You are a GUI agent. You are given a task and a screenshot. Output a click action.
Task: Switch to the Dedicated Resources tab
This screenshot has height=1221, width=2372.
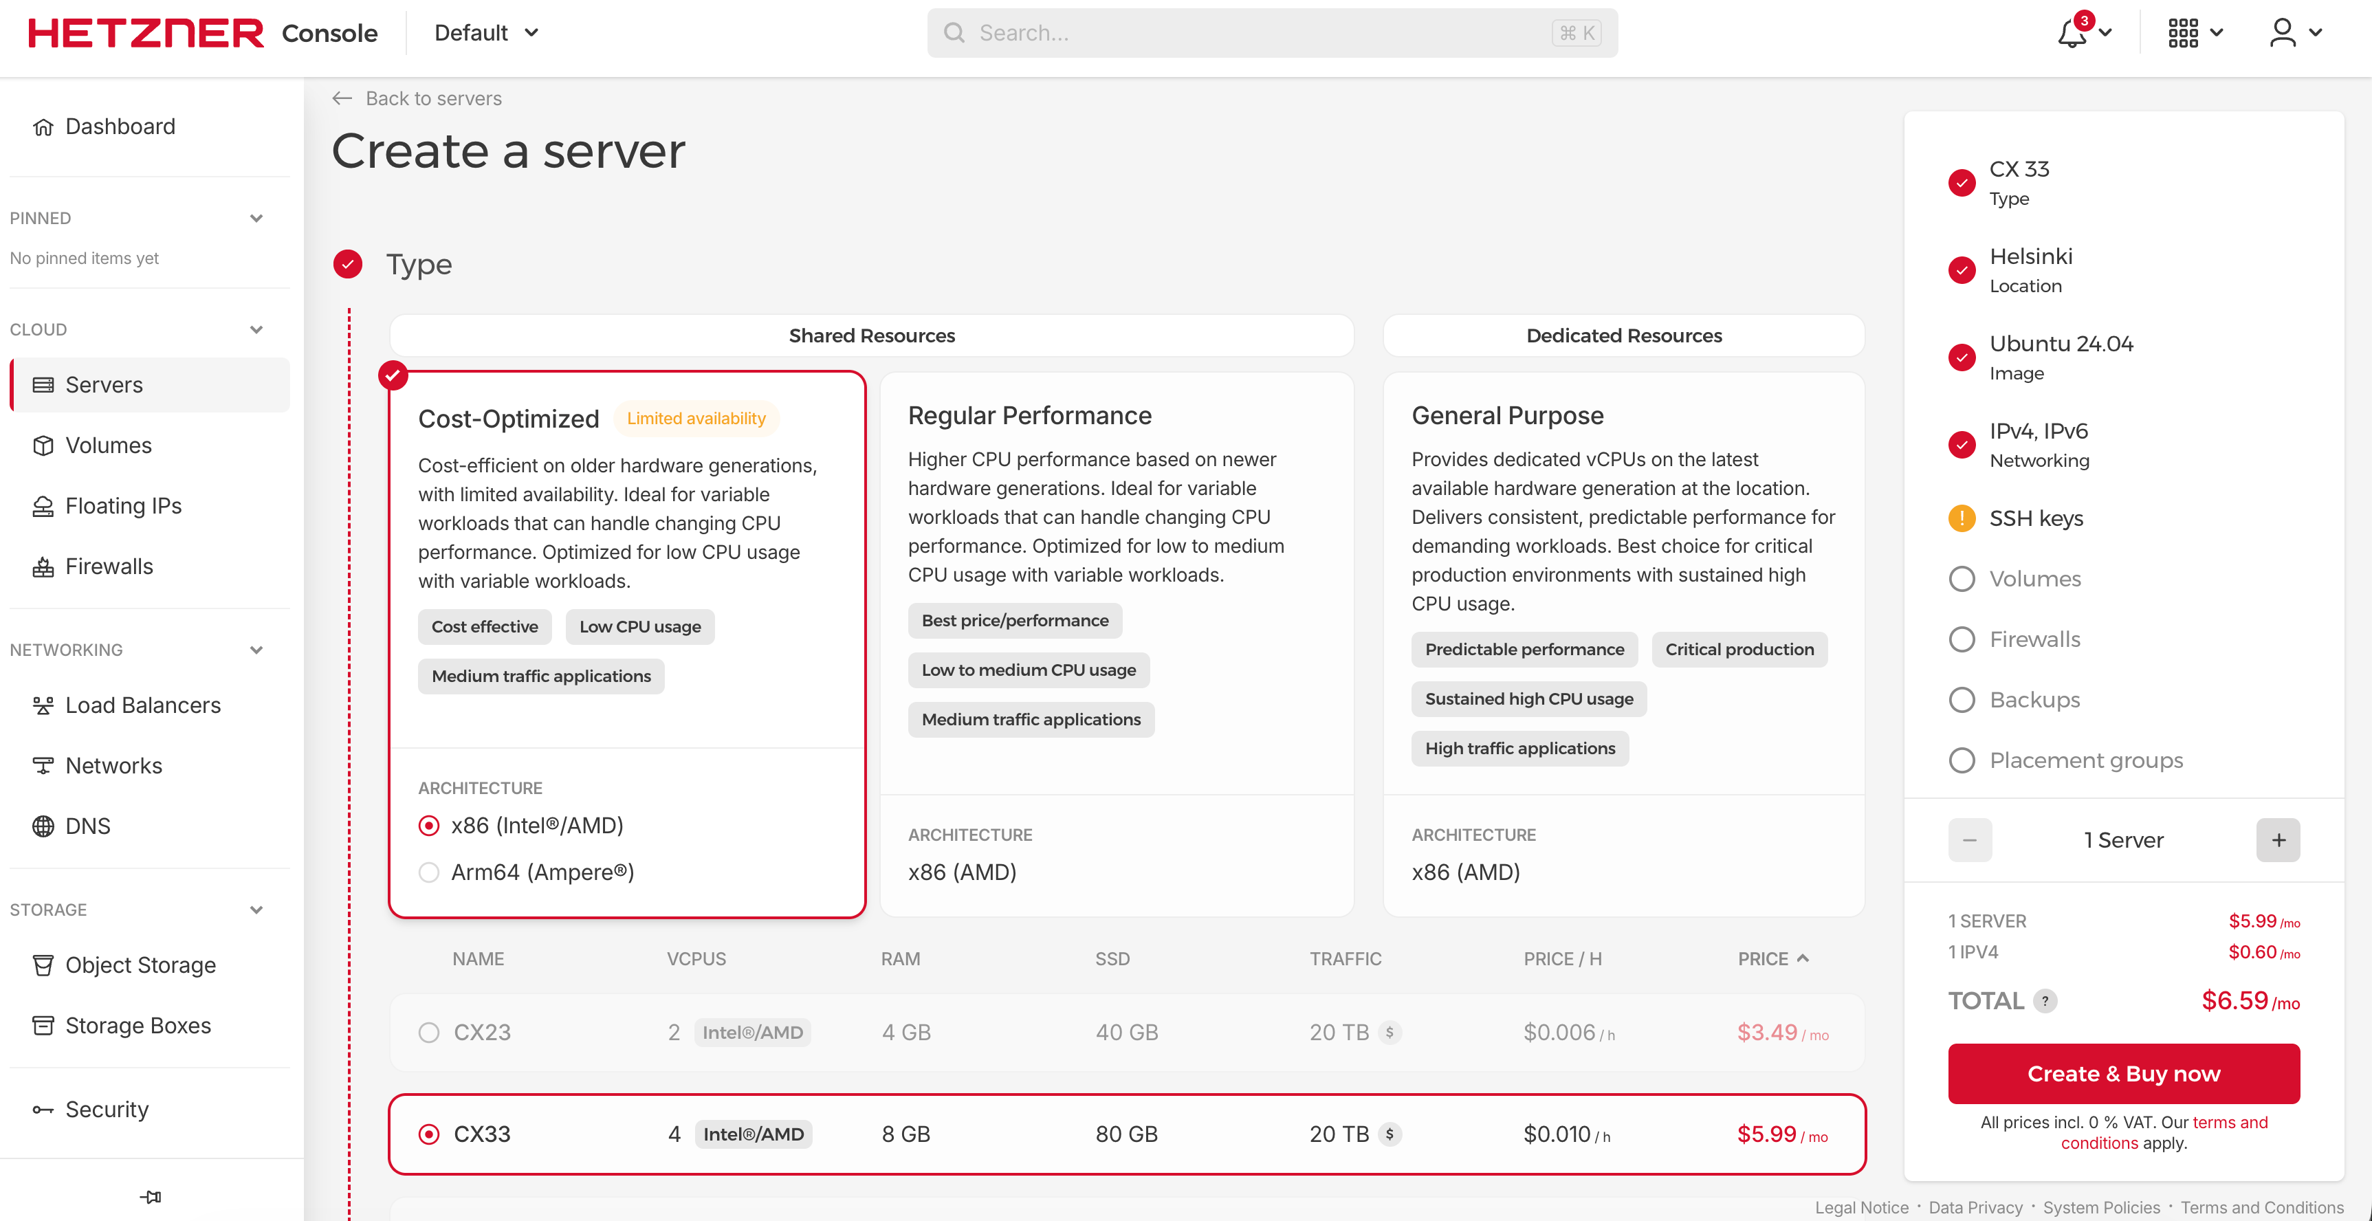1623,336
